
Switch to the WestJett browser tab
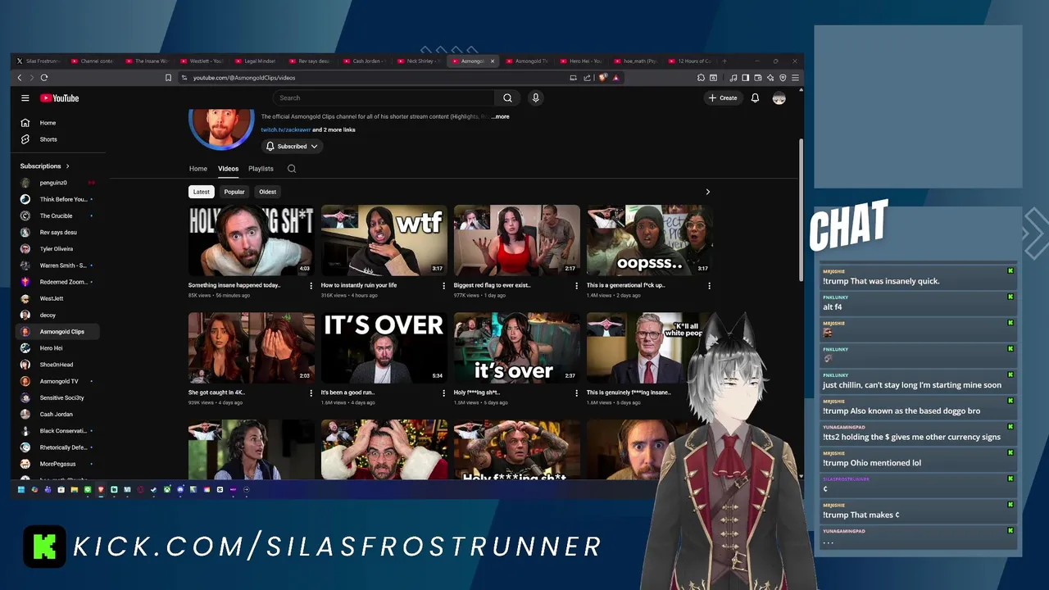coord(200,61)
